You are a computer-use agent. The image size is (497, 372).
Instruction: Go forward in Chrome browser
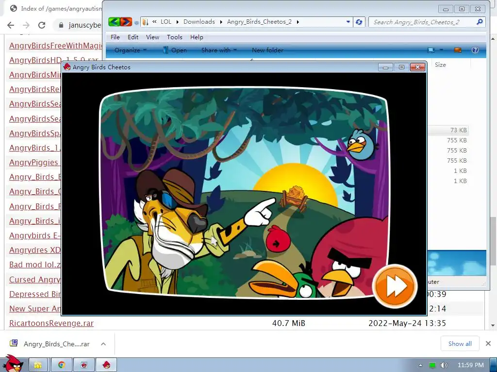click(26, 25)
